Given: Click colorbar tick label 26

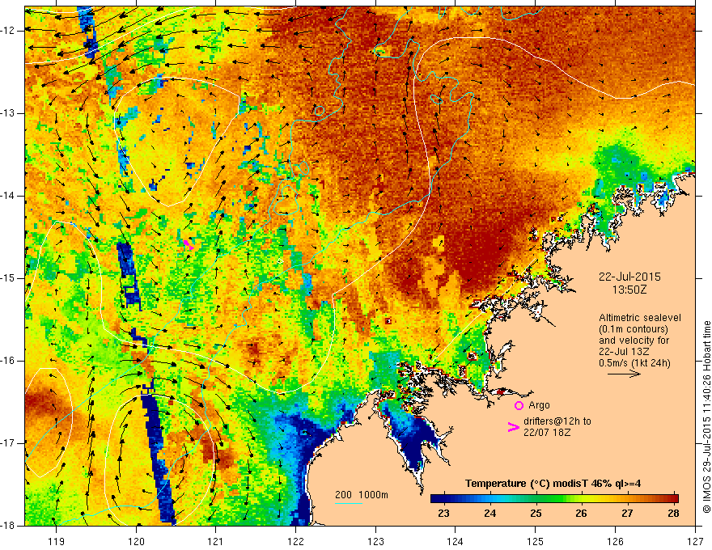Looking at the screenshot, I should (581, 514).
